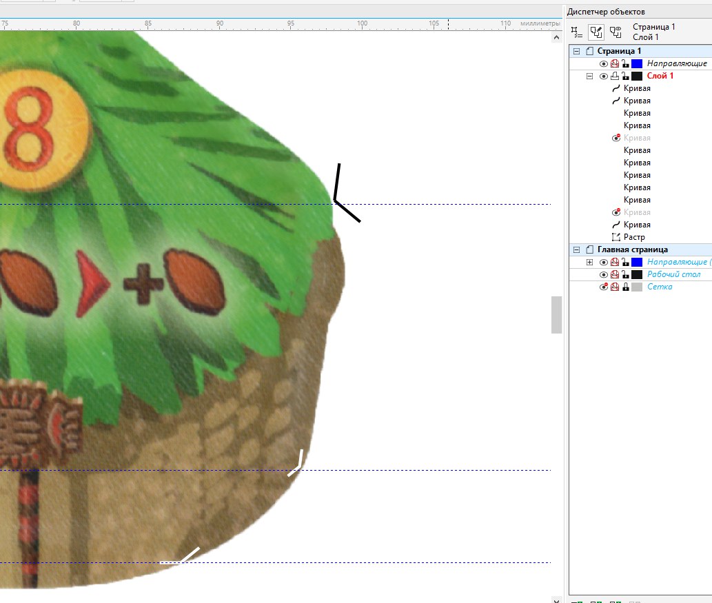Click the canvas vertical scrollbar thumb
This screenshot has height=603, width=712.
click(556, 315)
